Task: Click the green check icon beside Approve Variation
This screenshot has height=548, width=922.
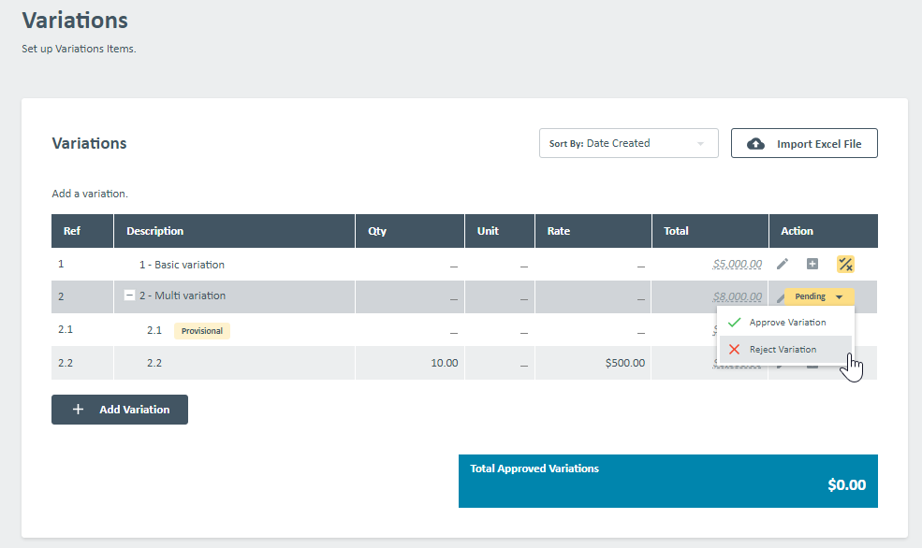Action: (736, 322)
